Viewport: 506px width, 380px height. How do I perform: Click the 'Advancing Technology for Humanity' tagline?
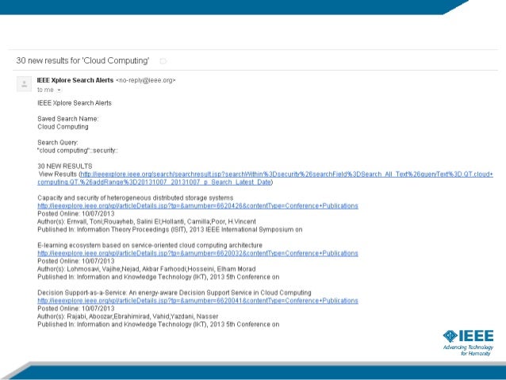tap(468, 351)
